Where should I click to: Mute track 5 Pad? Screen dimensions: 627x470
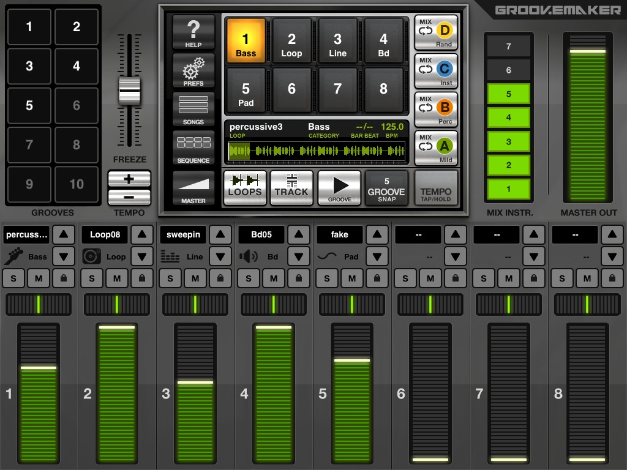[x=352, y=278]
